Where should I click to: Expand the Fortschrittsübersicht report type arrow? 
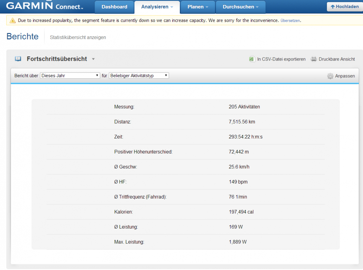(93, 59)
